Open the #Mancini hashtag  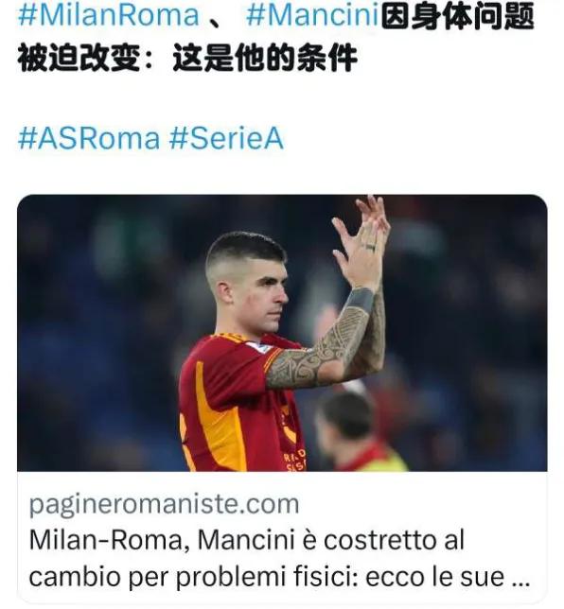point(312,15)
